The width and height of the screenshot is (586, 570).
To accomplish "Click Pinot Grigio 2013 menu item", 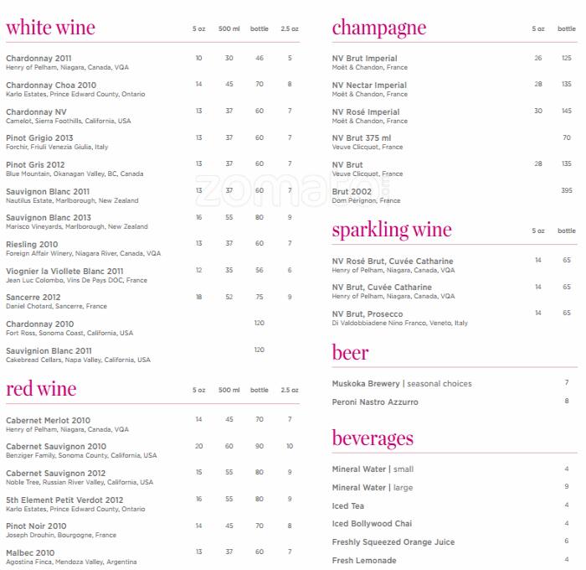I will (39, 138).
